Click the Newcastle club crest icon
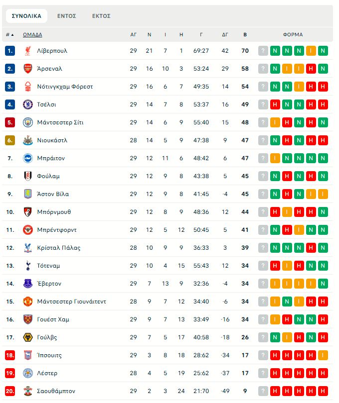Image resolution: width=339 pixels, height=403 pixels. (28, 140)
